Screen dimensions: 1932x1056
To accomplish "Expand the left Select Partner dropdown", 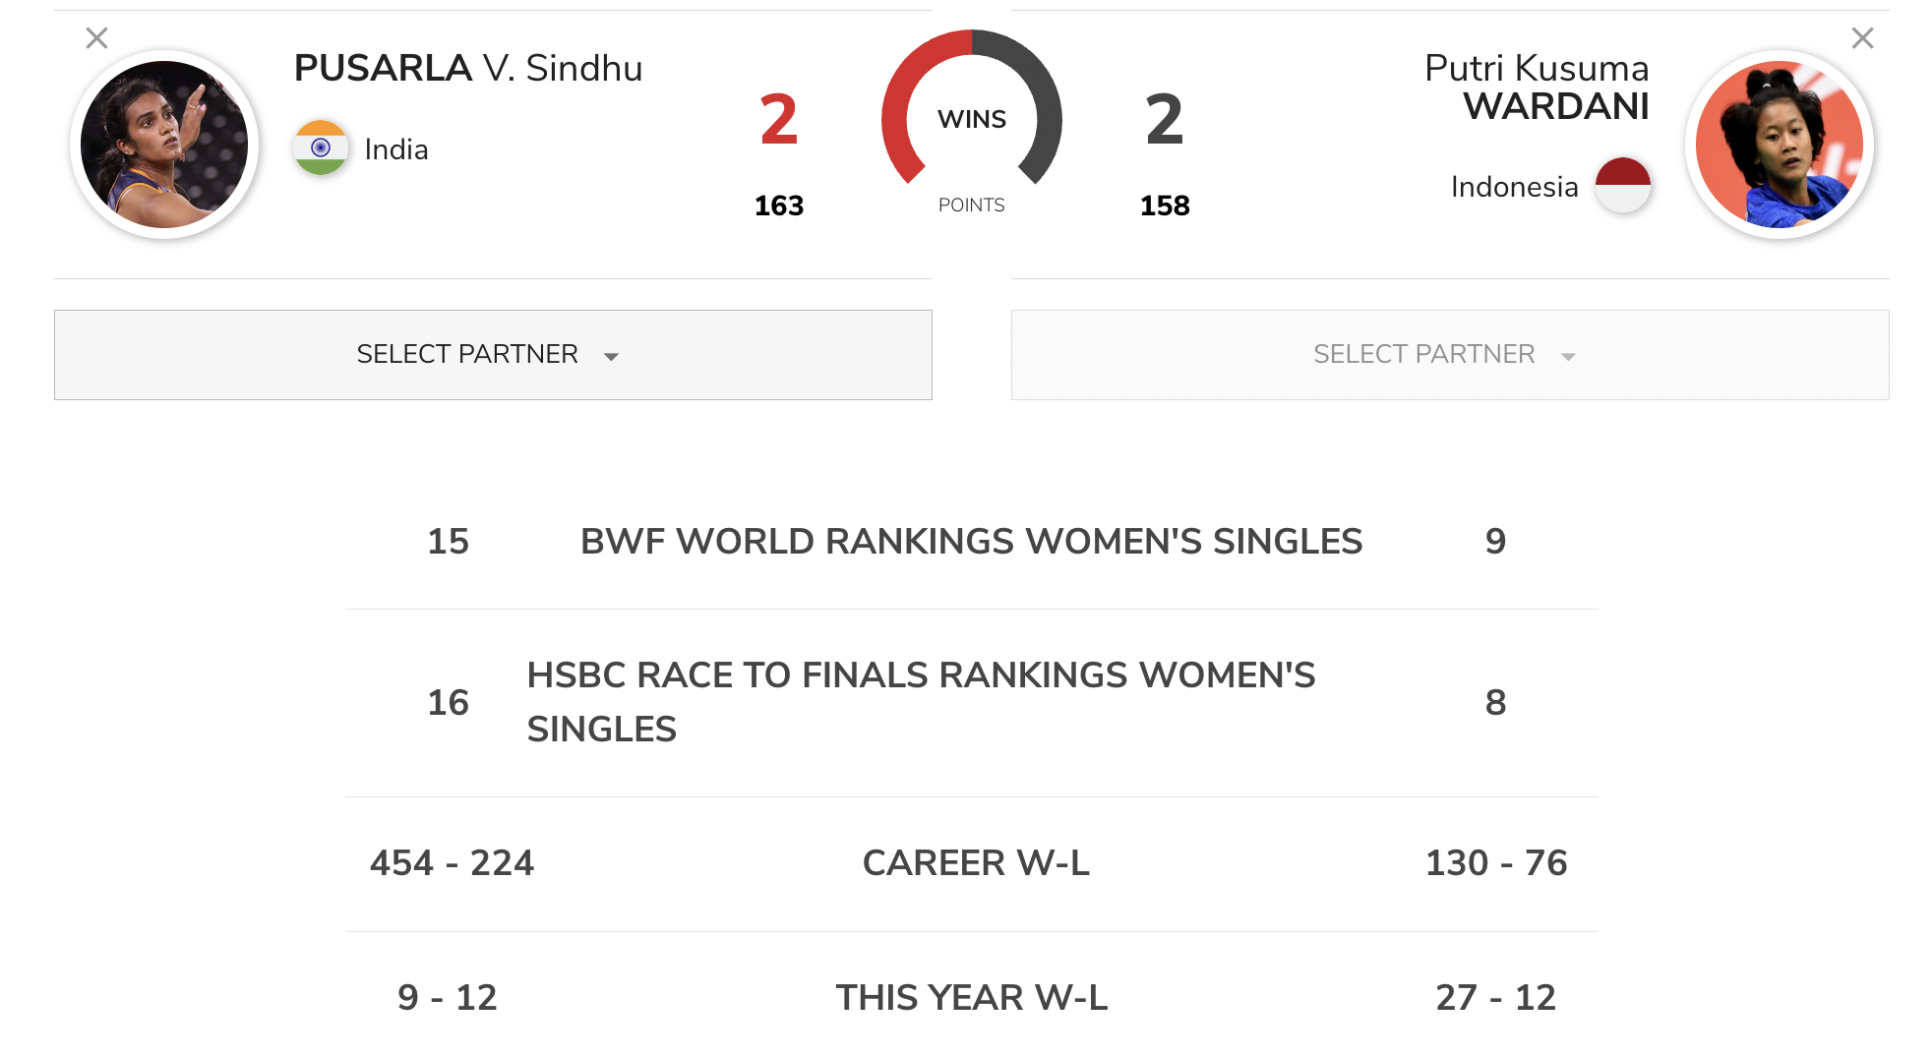I will 493,355.
